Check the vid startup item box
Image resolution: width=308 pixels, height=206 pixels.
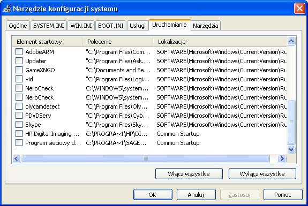pos(19,79)
